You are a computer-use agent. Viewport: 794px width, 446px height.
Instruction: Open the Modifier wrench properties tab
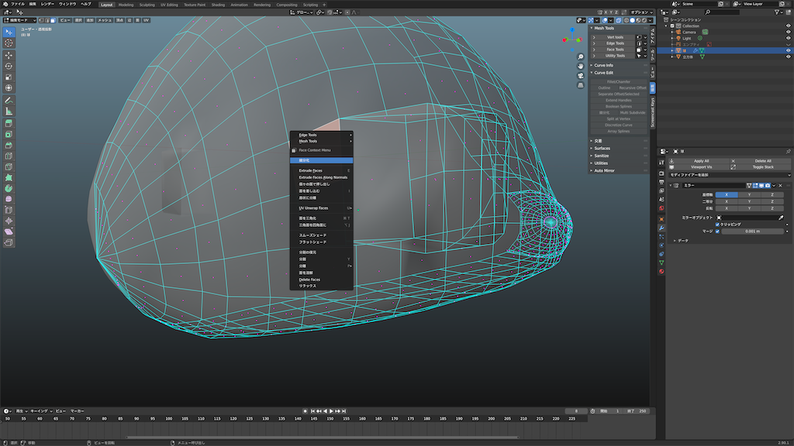(661, 228)
